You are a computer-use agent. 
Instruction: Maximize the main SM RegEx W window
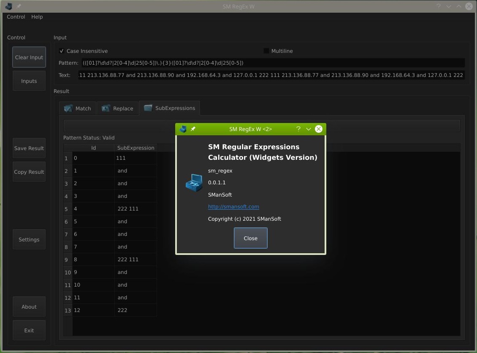(x=459, y=6)
